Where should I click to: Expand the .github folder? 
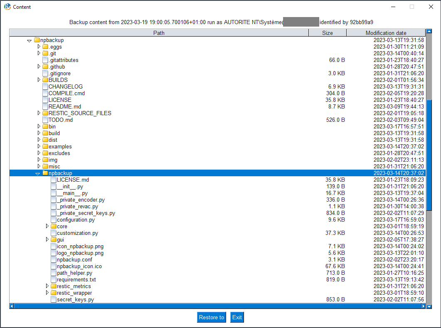(x=39, y=67)
